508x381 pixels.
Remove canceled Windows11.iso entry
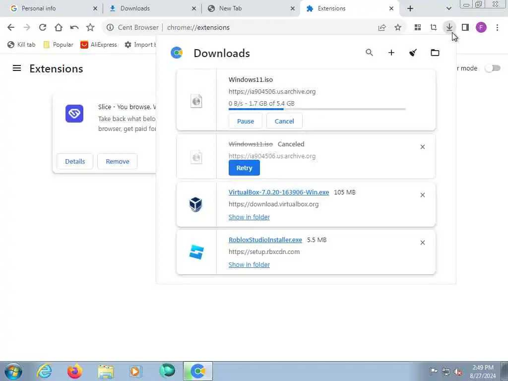point(423,147)
